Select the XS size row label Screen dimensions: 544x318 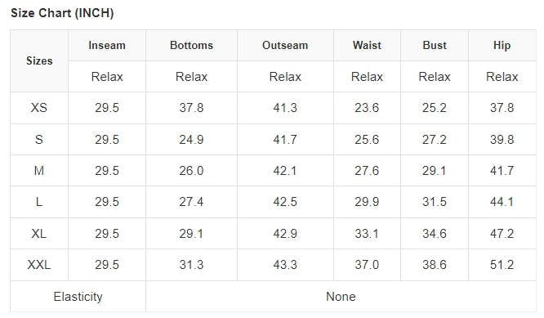(x=39, y=108)
